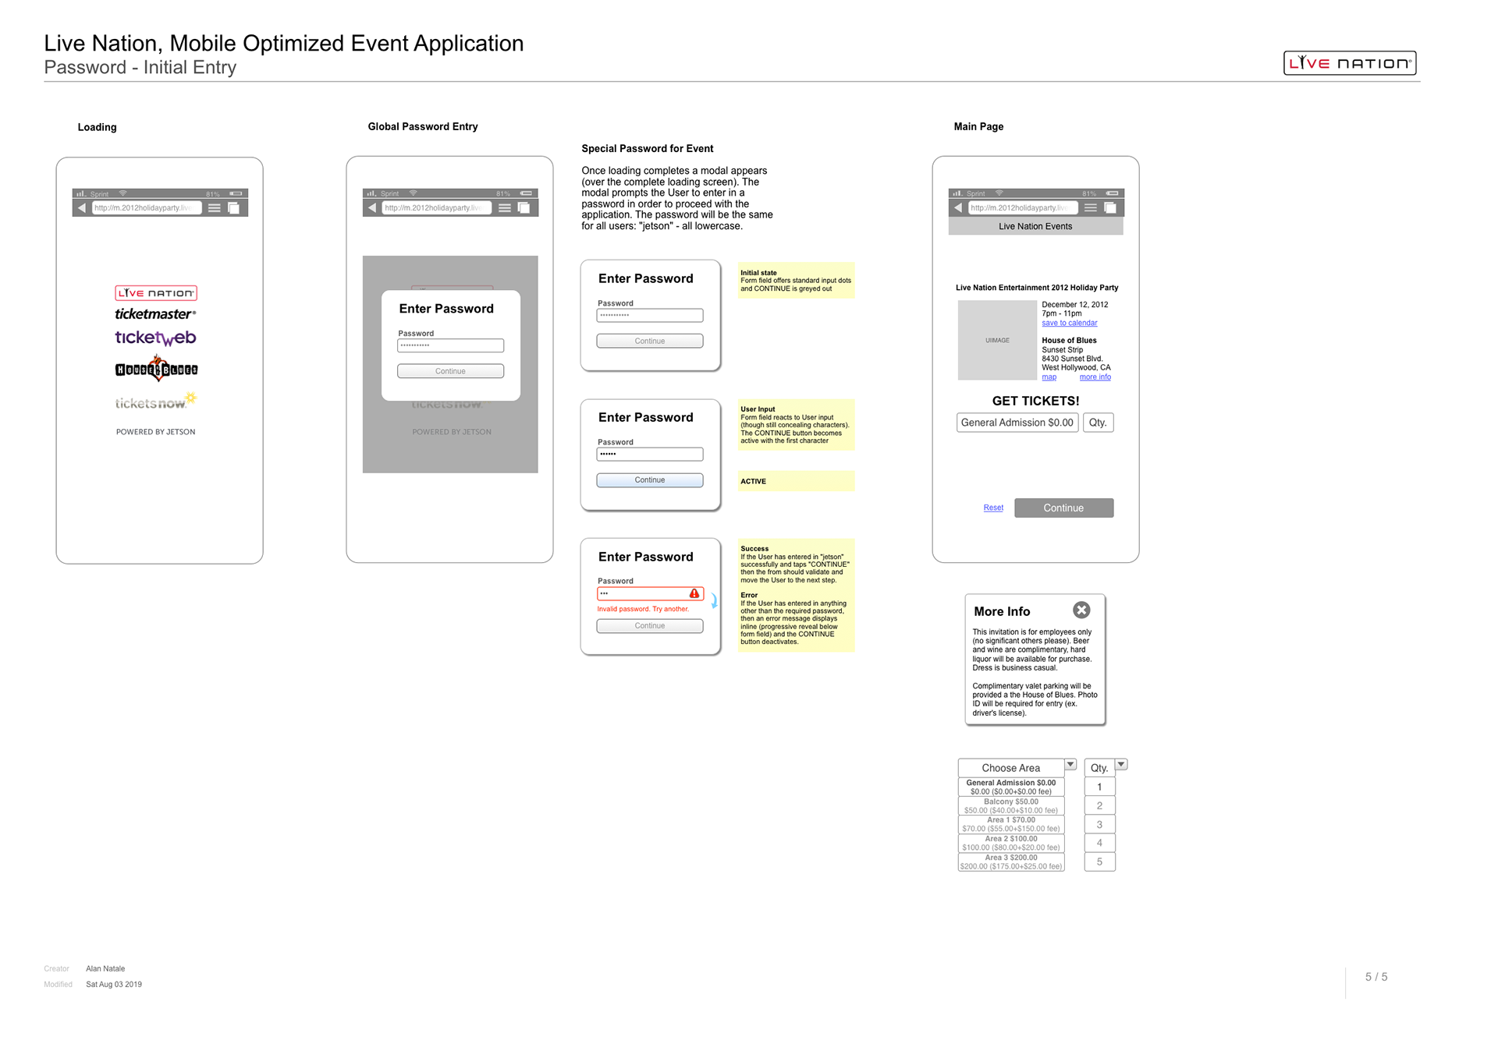Open menu icon in Global Password Entry browser
This screenshot has width=1498, height=1058.
505,208
